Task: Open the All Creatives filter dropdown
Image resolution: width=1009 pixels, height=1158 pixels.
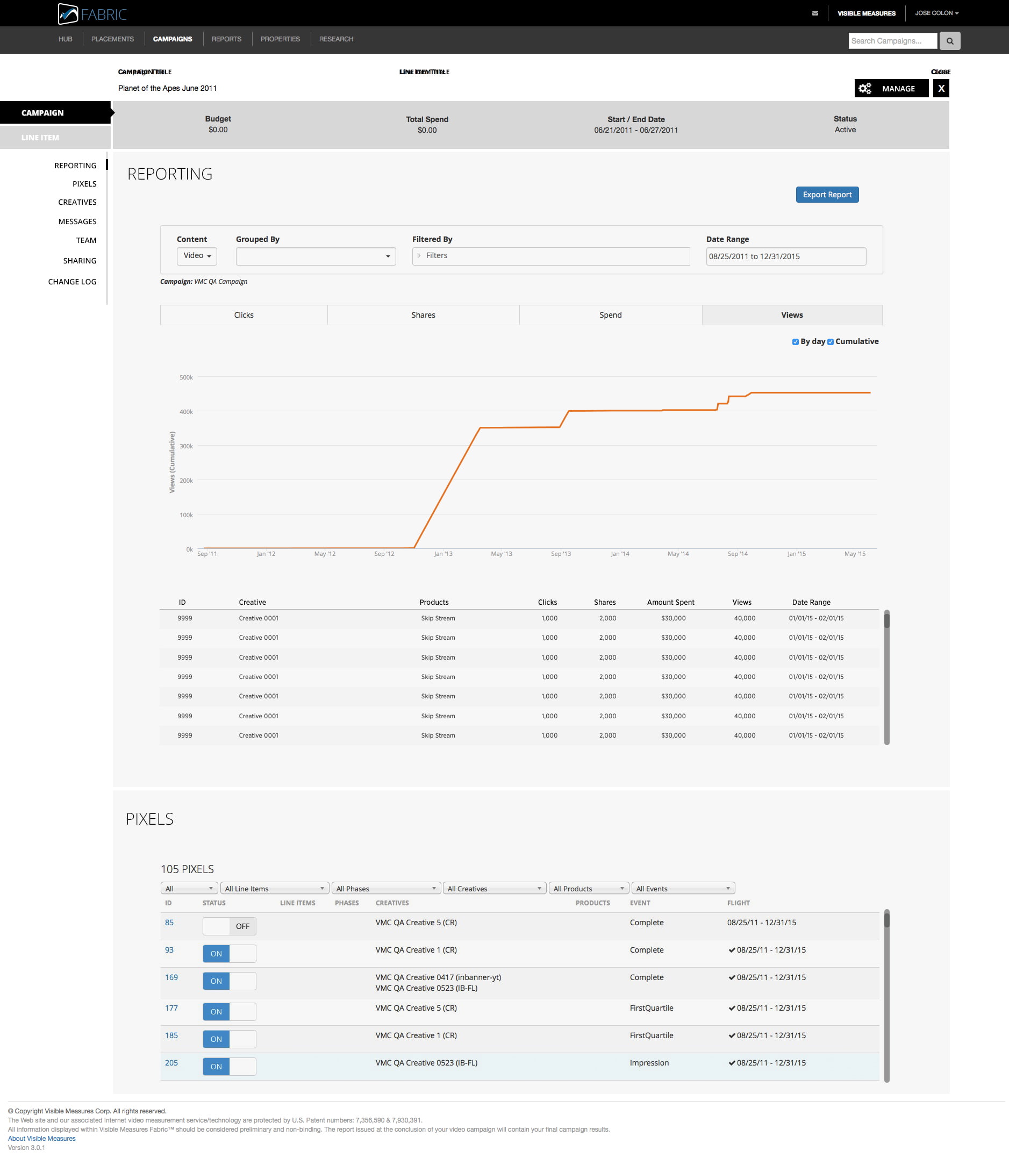Action: coord(494,888)
